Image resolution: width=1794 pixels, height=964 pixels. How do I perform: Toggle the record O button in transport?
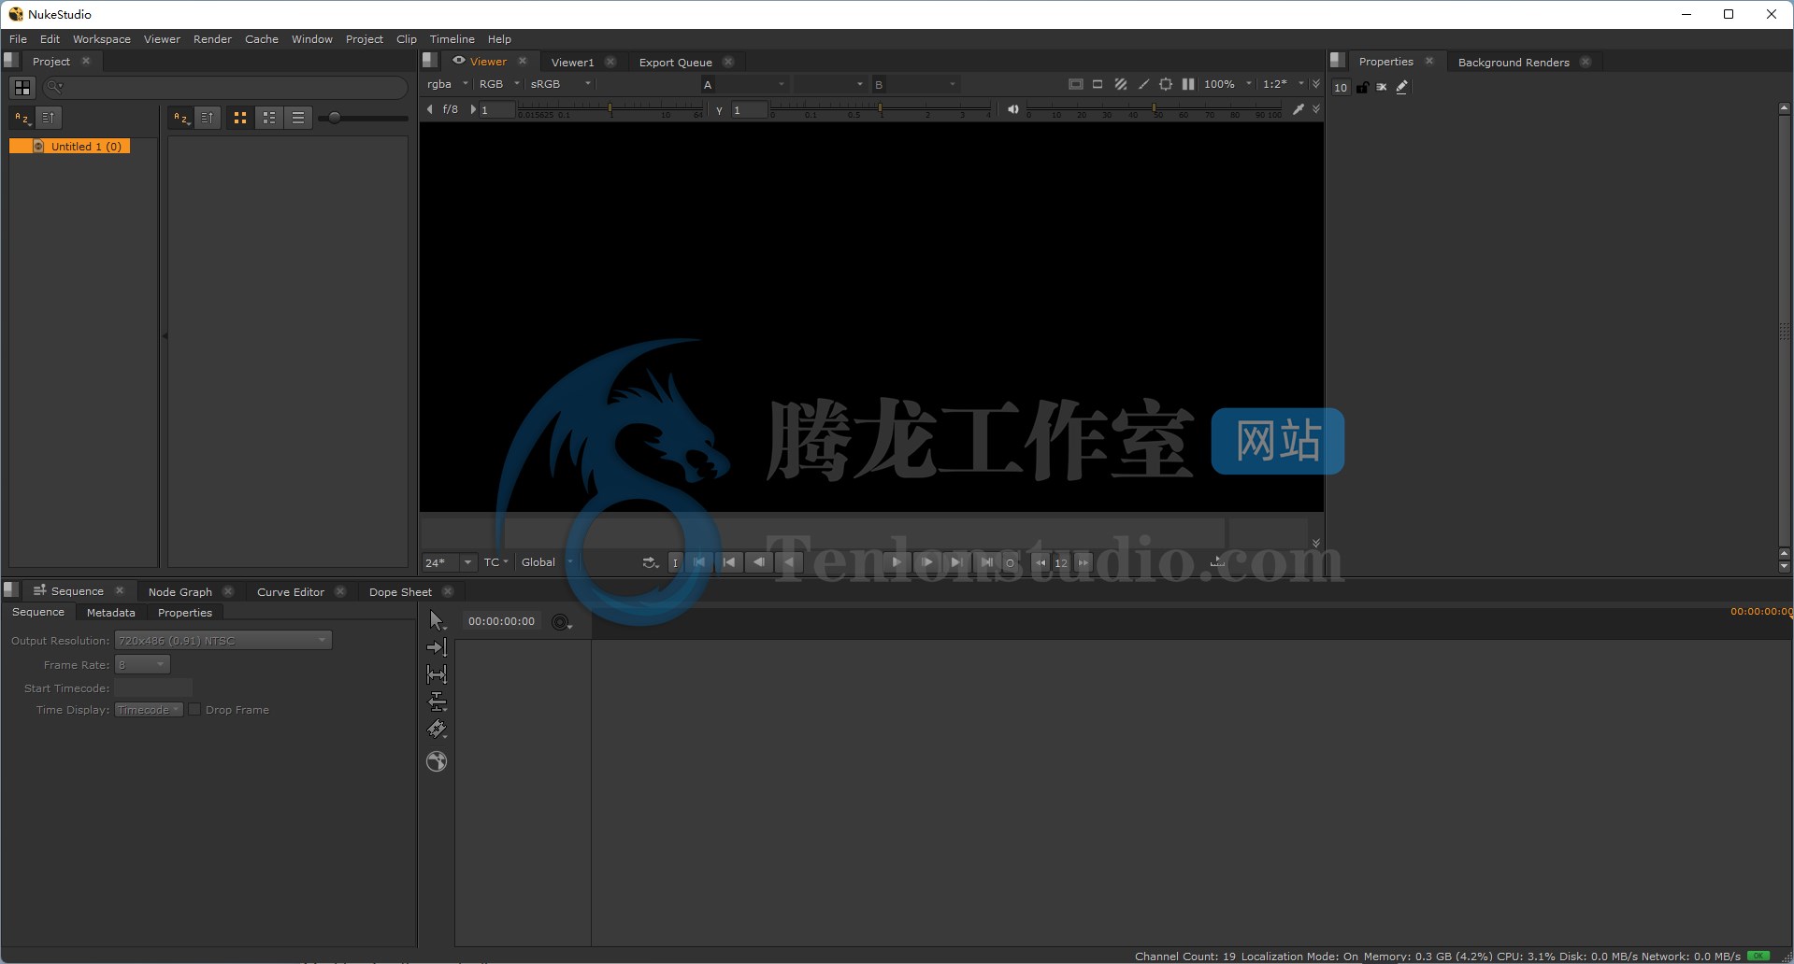point(1010,562)
